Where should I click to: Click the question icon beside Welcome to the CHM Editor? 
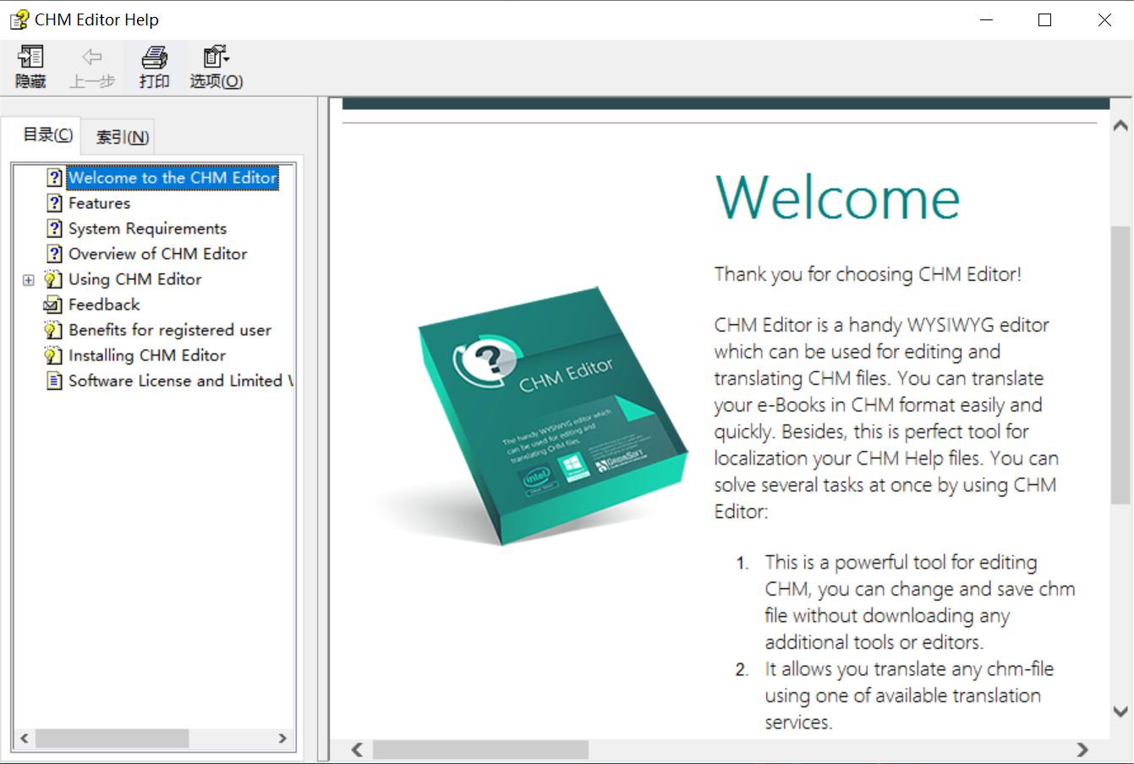click(x=54, y=178)
